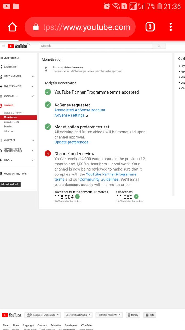Open the Dashboard section via its icon
This screenshot has width=185, height=330.
click(1, 67)
